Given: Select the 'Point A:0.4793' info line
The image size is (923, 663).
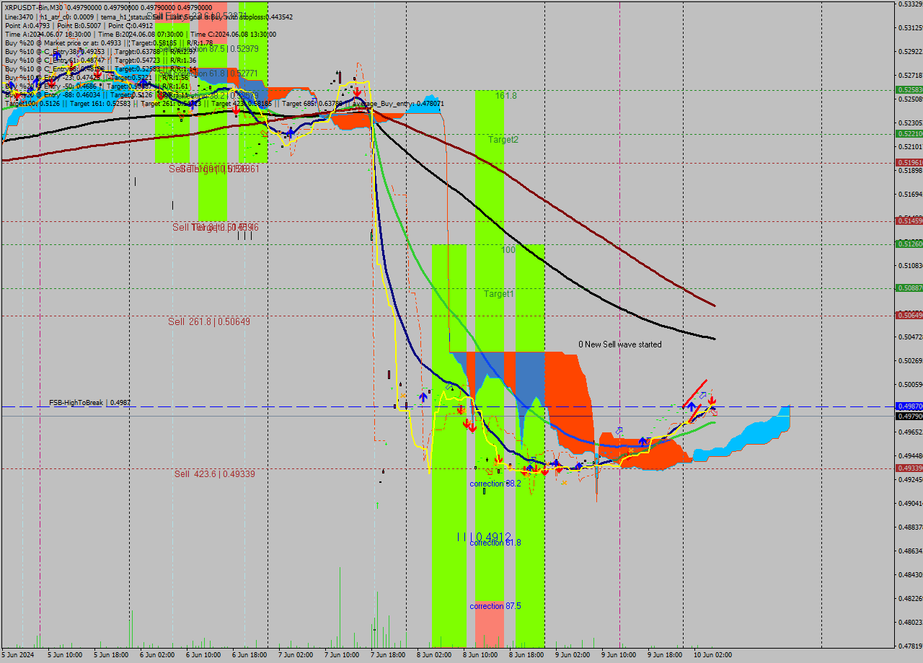Looking at the screenshot, I should point(79,25).
